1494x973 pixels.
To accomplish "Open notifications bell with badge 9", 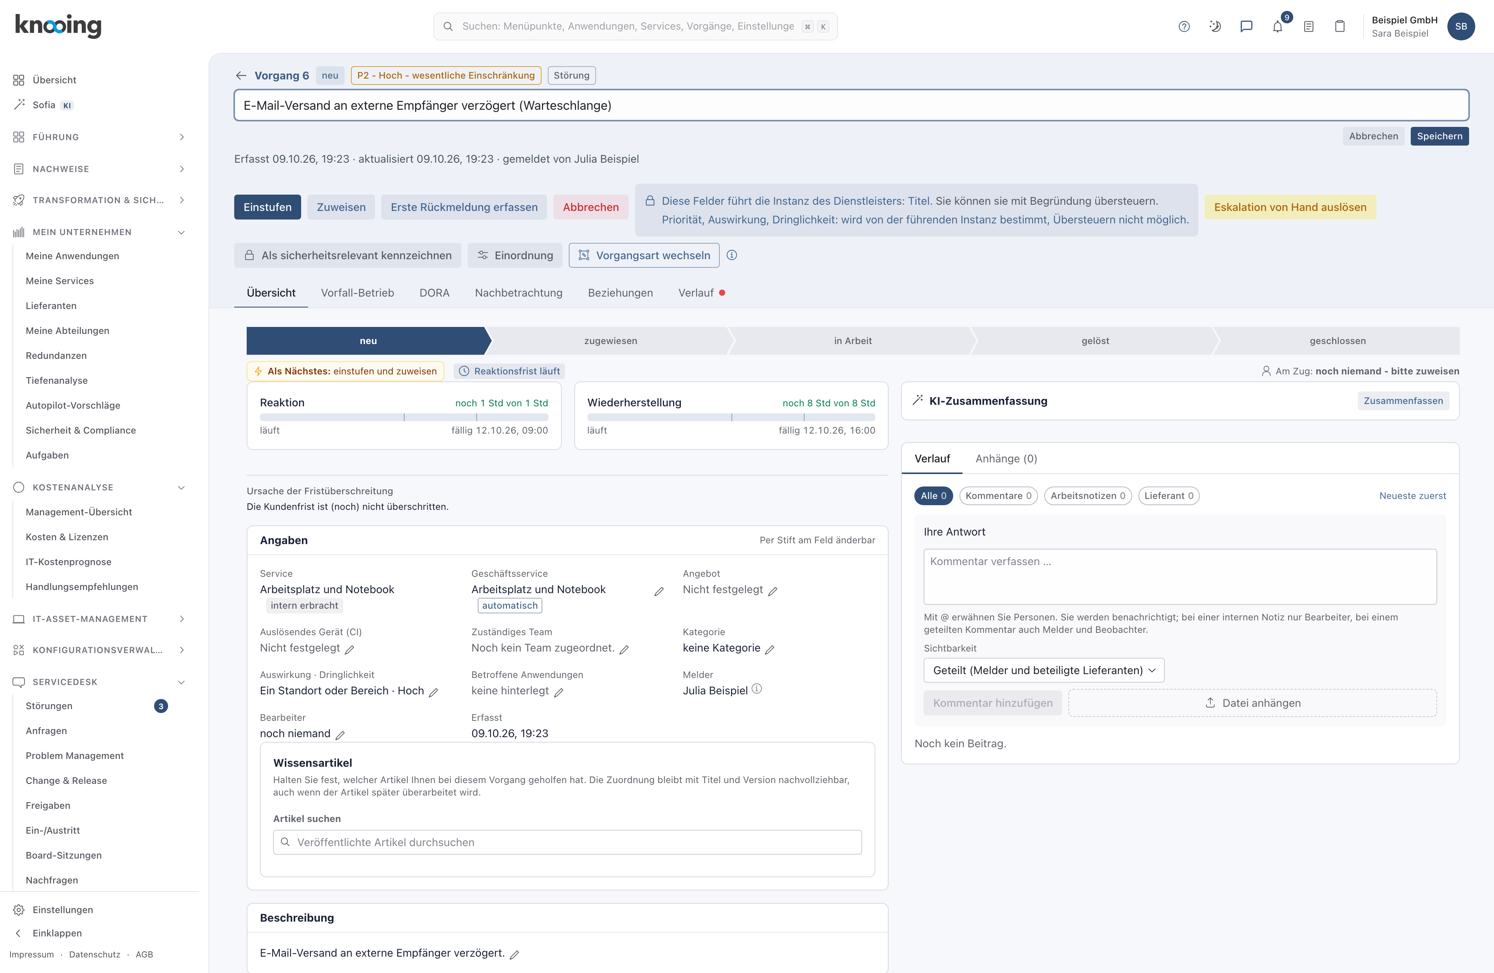I will pos(1278,26).
